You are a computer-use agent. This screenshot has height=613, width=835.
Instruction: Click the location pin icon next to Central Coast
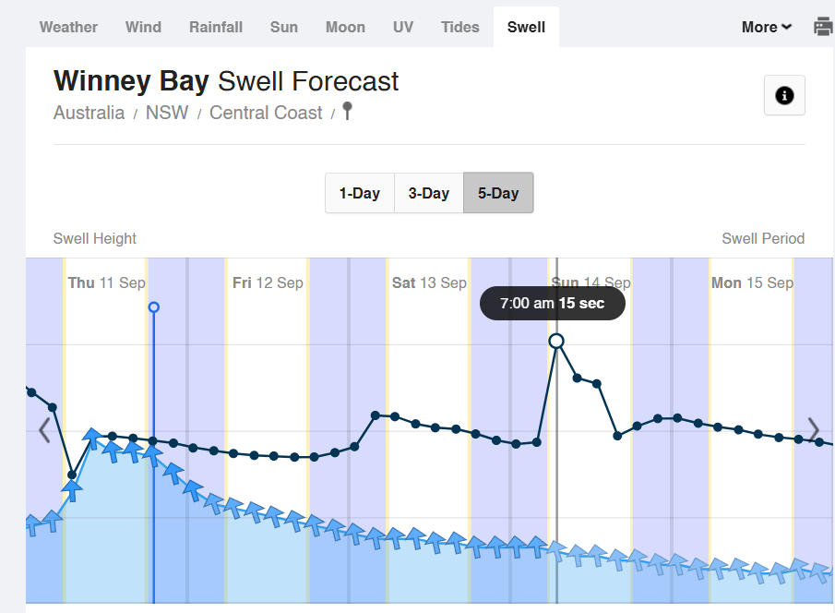[x=346, y=111]
